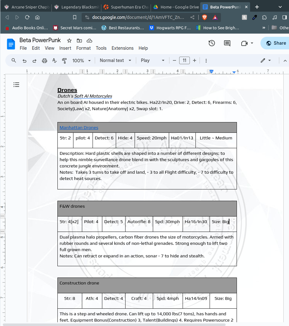289x326 pixels.
Task: Click the browser forward arrow
Action: 17,17
